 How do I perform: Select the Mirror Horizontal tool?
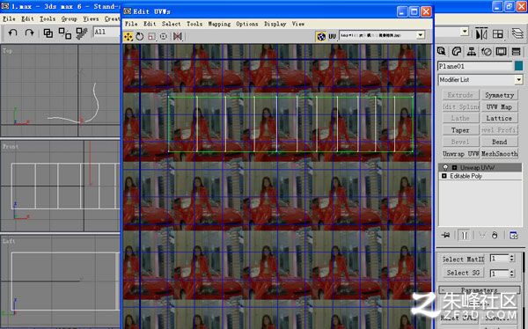click(x=177, y=36)
